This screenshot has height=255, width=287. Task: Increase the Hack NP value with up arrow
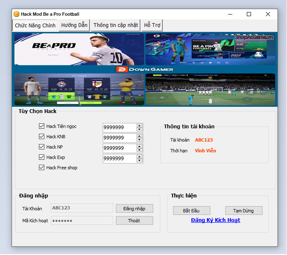140,147
